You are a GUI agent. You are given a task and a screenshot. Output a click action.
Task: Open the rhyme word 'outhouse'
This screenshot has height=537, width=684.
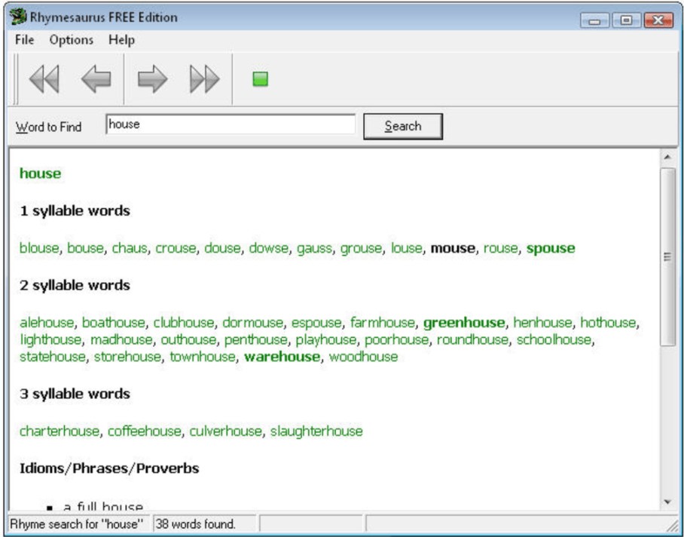pyautogui.click(x=188, y=339)
